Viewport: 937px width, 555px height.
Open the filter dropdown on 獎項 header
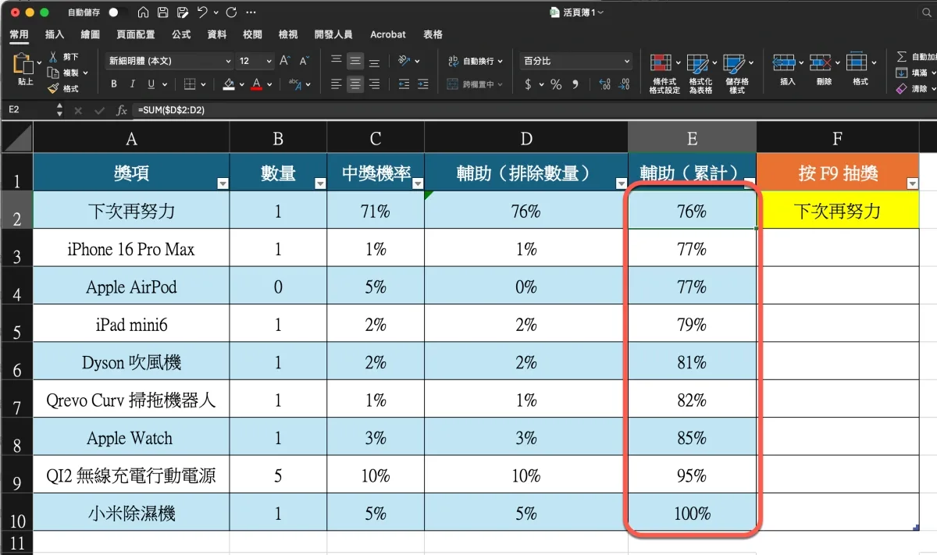pos(223,183)
